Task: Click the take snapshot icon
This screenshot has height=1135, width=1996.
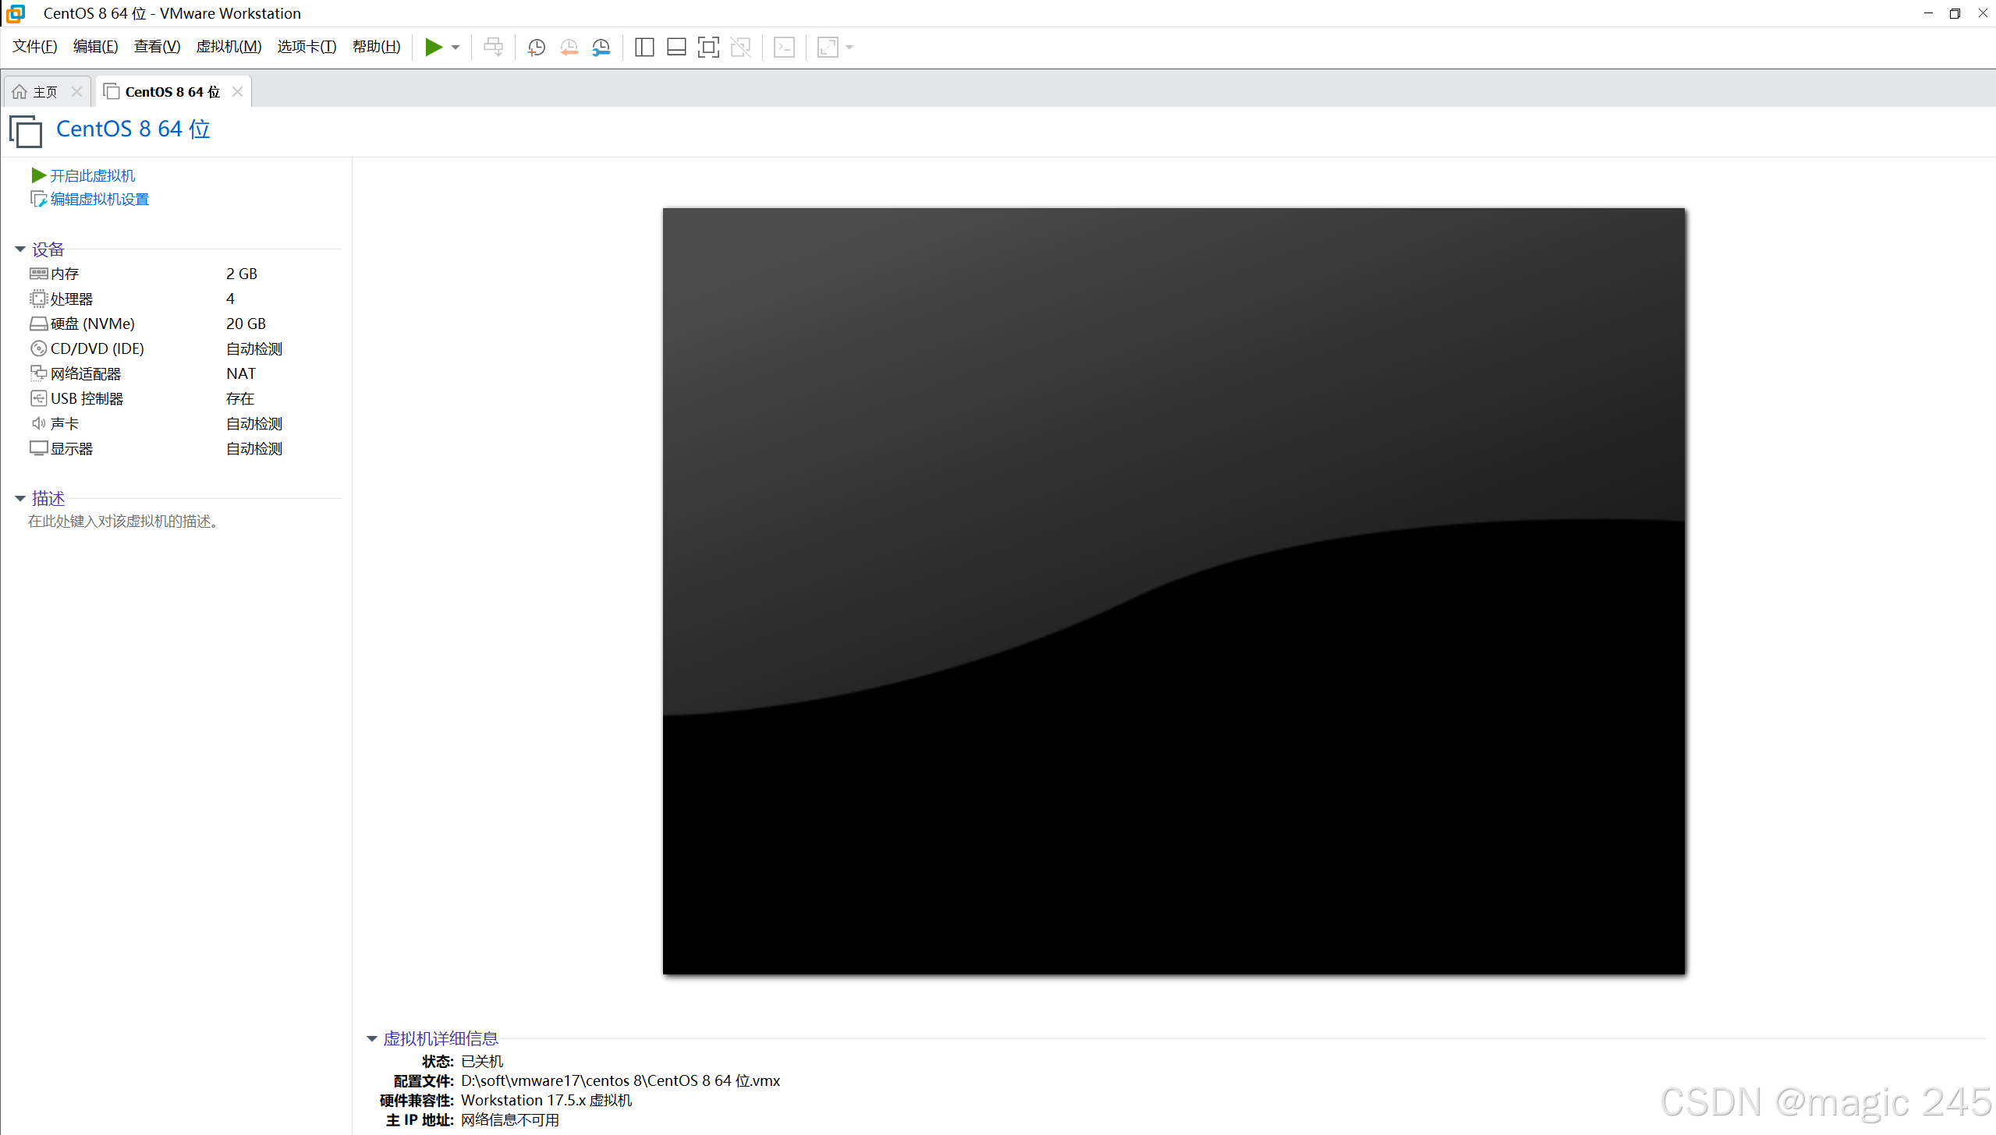Action: [536, 48]
